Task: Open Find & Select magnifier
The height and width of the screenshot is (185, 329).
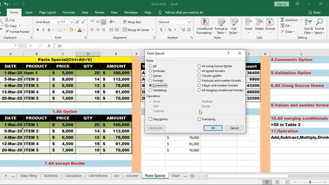Action: pos(319,26)
